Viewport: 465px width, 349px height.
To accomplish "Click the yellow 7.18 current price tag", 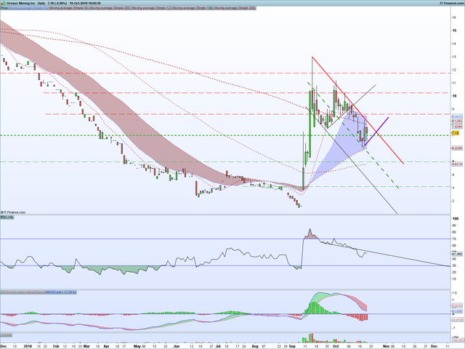I will (456, 133).
